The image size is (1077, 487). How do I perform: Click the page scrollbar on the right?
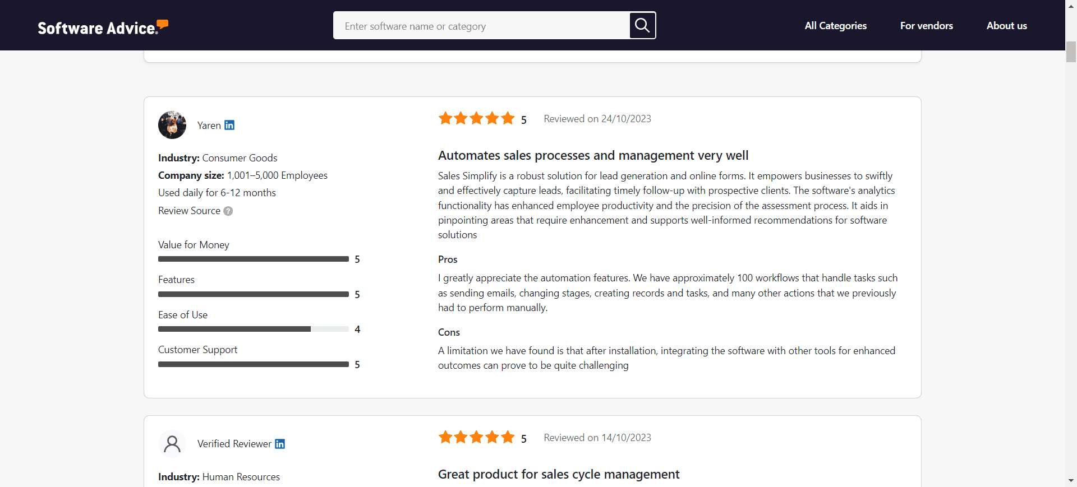click(1070, 51)
